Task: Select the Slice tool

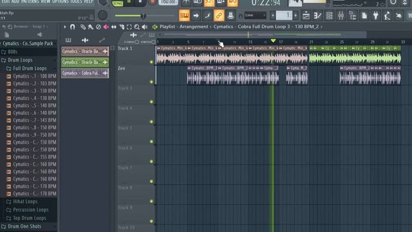Action: click(122, 27)
